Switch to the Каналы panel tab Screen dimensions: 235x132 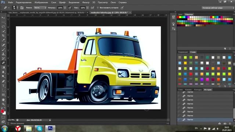pos(188,89)
